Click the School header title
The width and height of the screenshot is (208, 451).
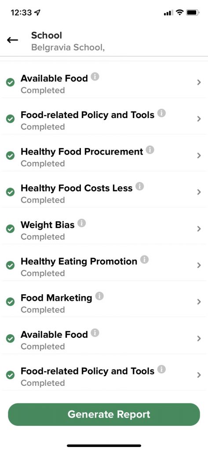click(47, 35)
